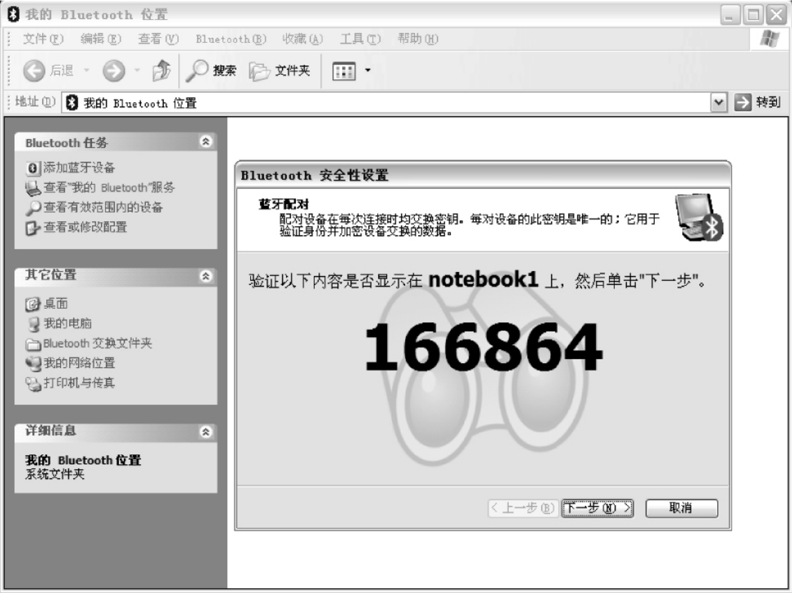Toggle the Folders (文件夹) pane button

point(279,71)
